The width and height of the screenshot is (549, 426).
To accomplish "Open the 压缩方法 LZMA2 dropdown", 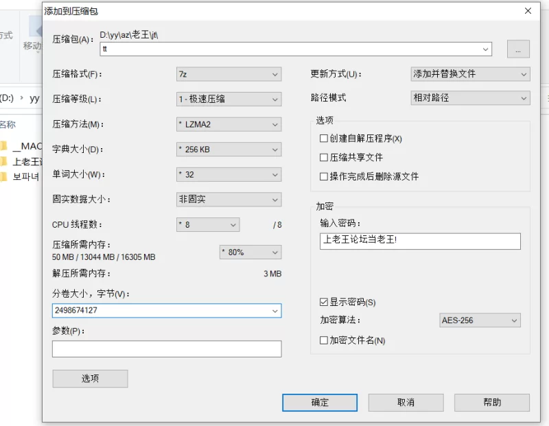I will click(x=229, y=124).
